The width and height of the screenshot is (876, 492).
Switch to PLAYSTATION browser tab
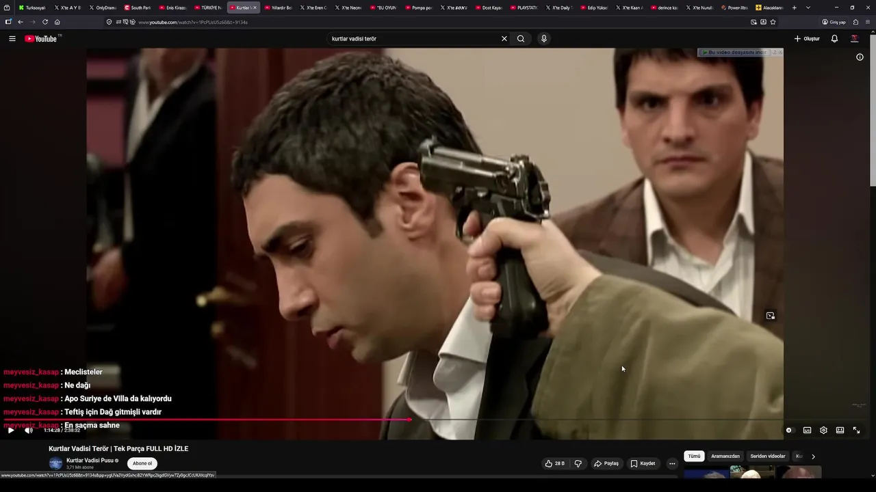tap(524, 8)
